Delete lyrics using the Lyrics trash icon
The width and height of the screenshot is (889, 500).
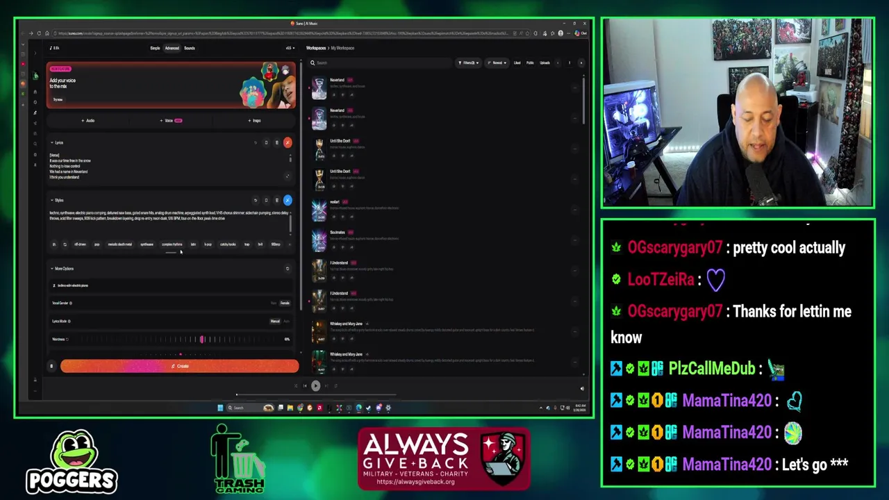(276, 143)
